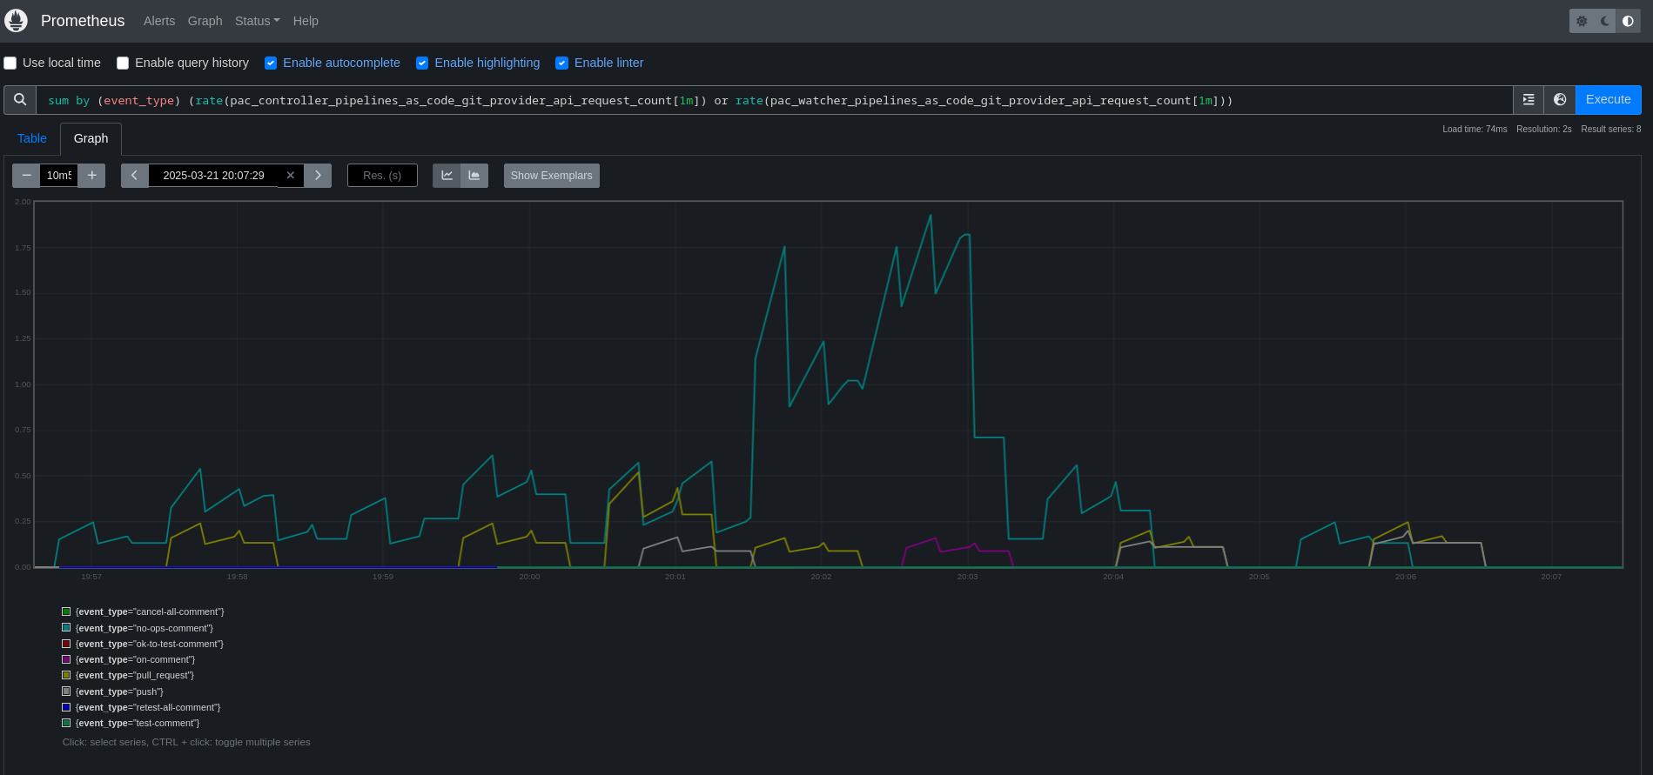1653x775 pixels.
Task: Check Enable query history
Action: point(123,63)
